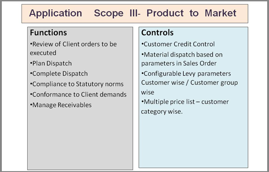Select 'parameters in Sales Order' text
The image size is (269, 172).
tap(179, 64)
